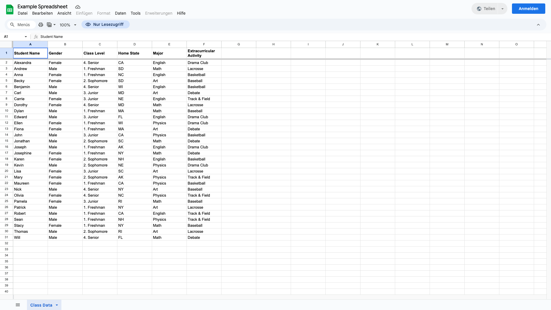Toggle Nur Lesezugriff mode

tap(105, 24)
